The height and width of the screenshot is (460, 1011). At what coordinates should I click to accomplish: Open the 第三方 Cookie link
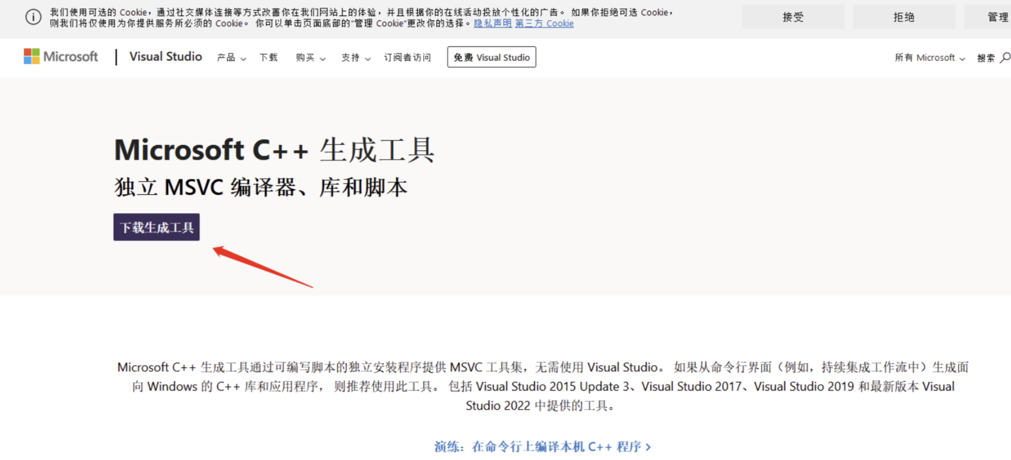click(544, 23)
